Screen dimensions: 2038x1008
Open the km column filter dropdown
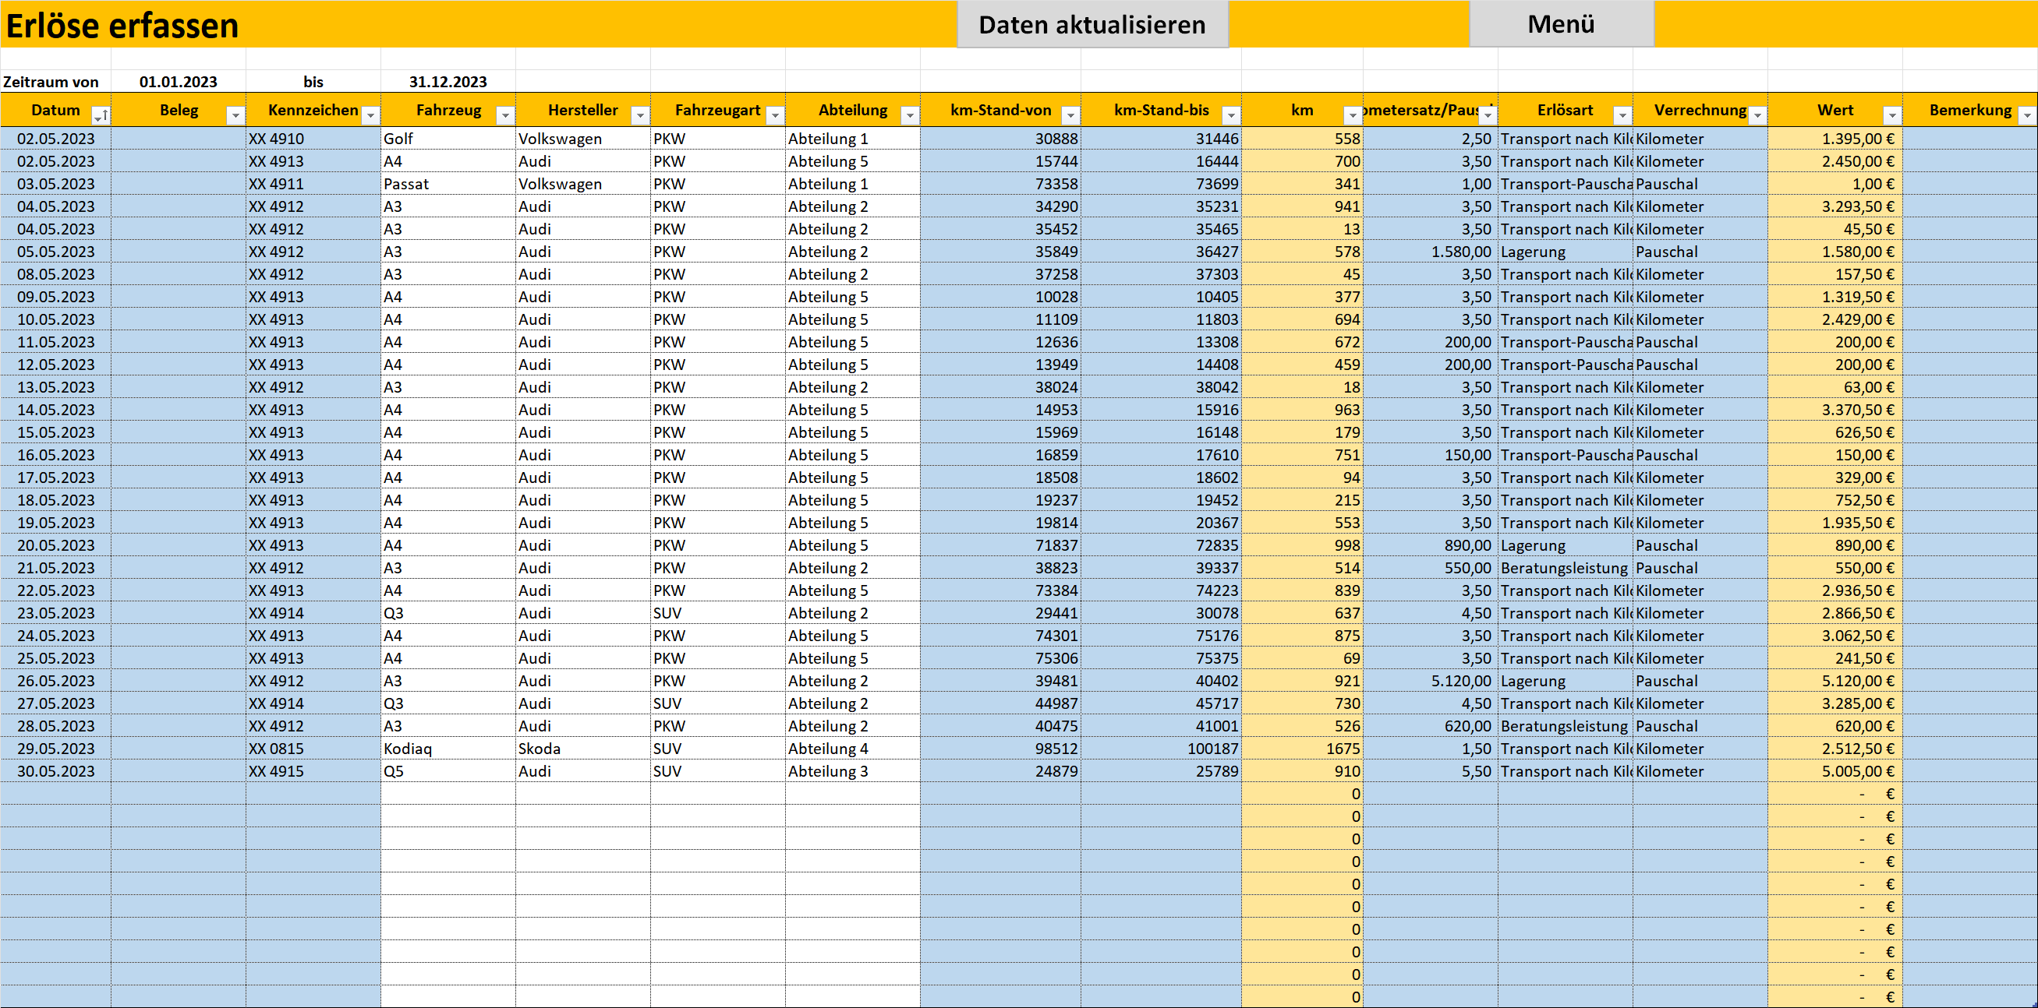[1353, 116]
